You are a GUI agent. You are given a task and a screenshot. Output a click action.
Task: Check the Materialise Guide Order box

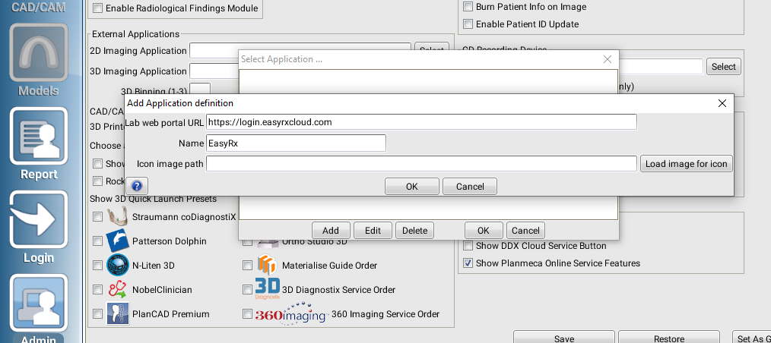tap(247, 265)
